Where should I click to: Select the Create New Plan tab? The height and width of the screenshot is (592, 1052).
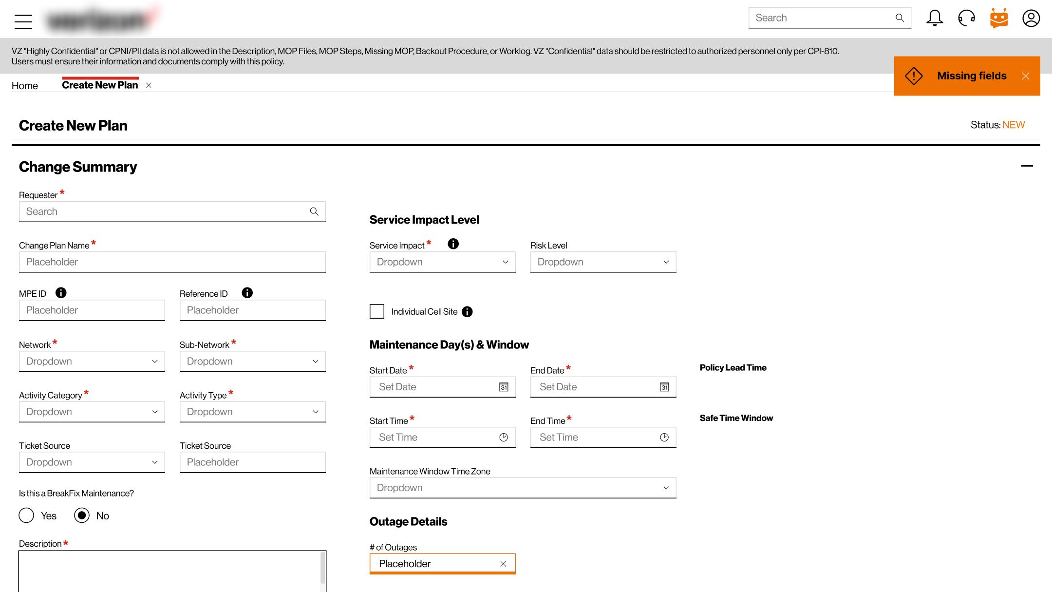[100, 85]
